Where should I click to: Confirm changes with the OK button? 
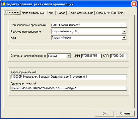tap(105, 113)
